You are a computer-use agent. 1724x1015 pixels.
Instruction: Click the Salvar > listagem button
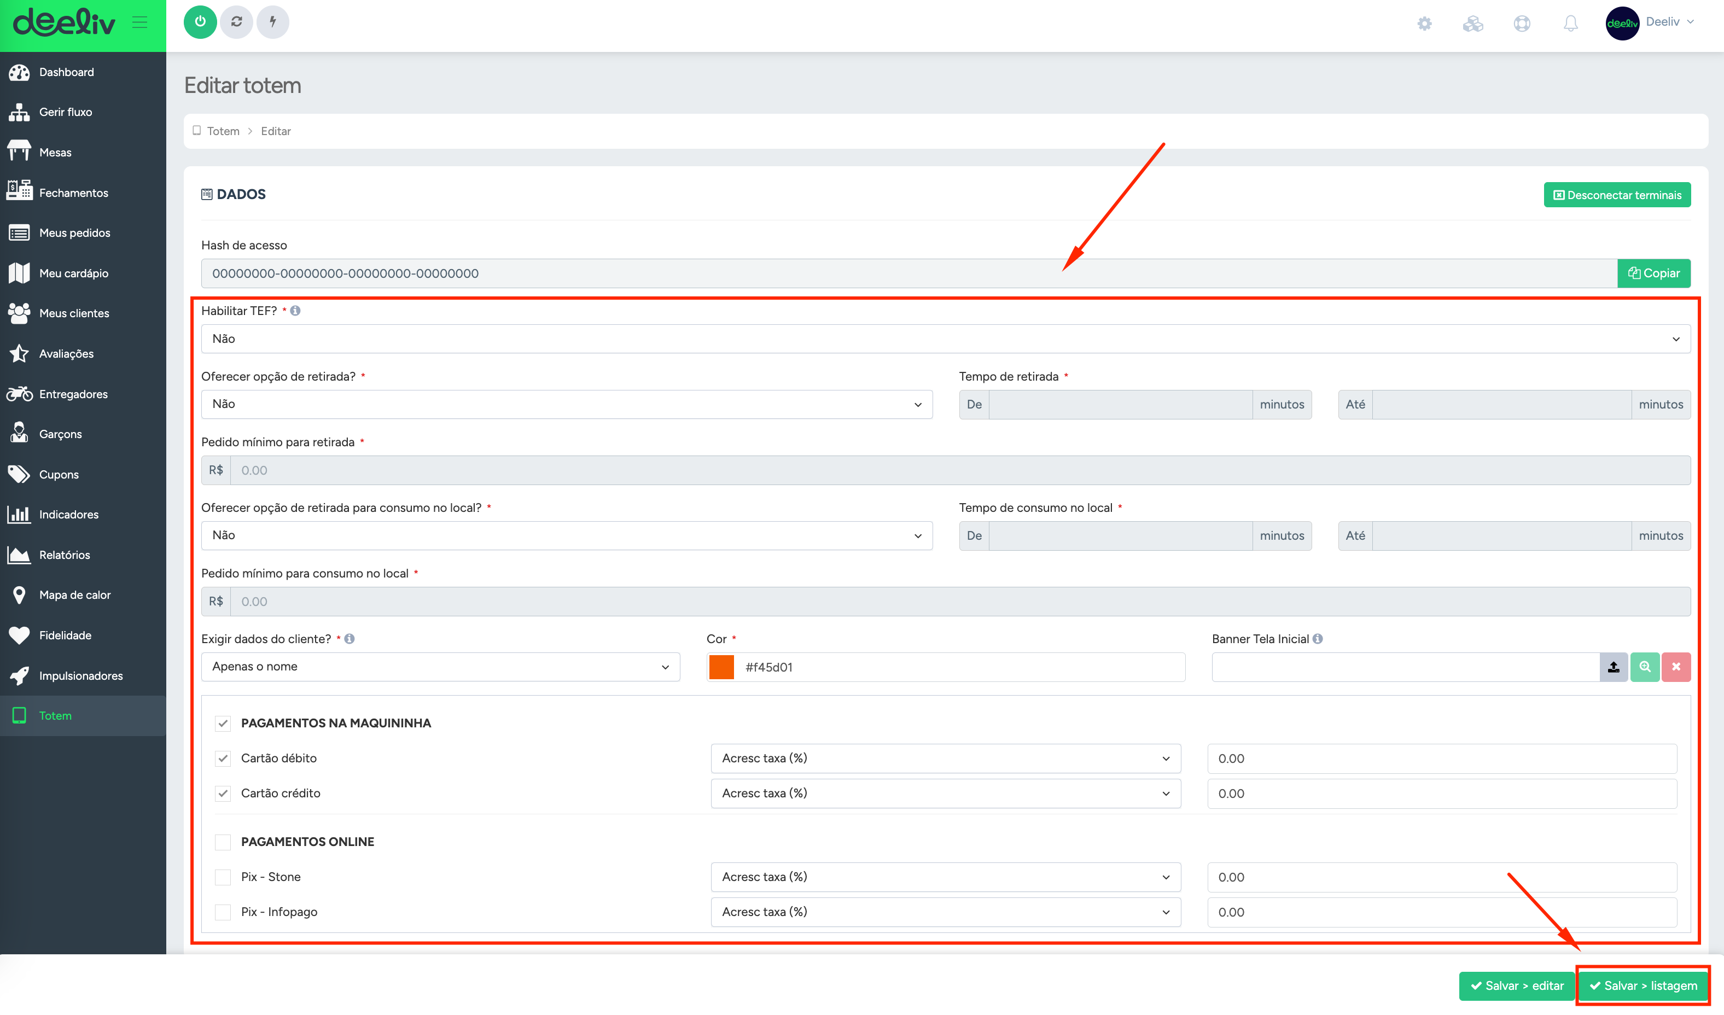(1643, 985)
